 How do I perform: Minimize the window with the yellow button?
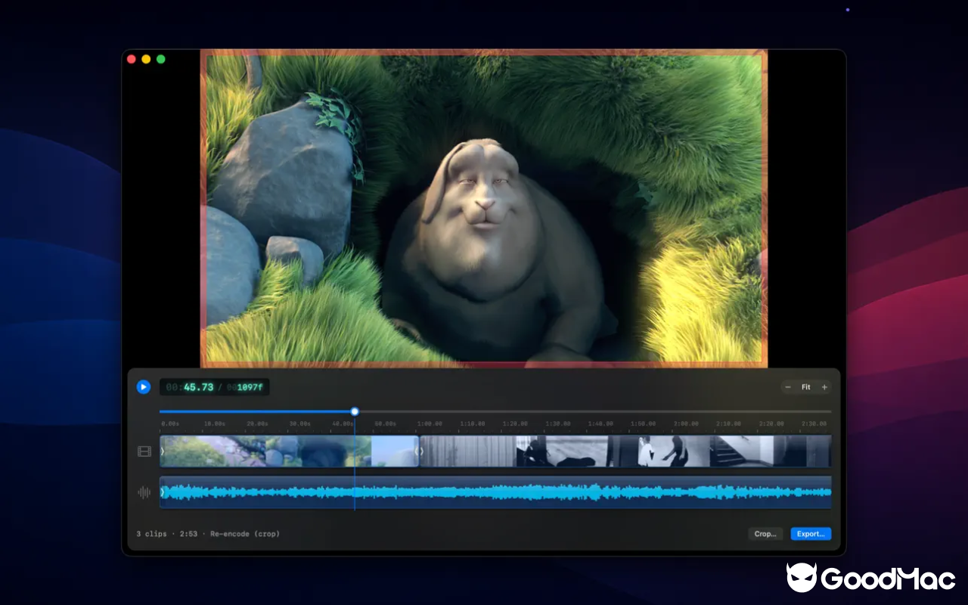pos(146,59)
